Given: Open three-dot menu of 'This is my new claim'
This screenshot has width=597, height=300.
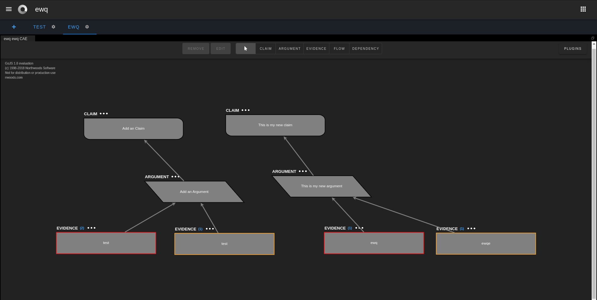Looking at the screenshot, I should (x=246, y=110).
